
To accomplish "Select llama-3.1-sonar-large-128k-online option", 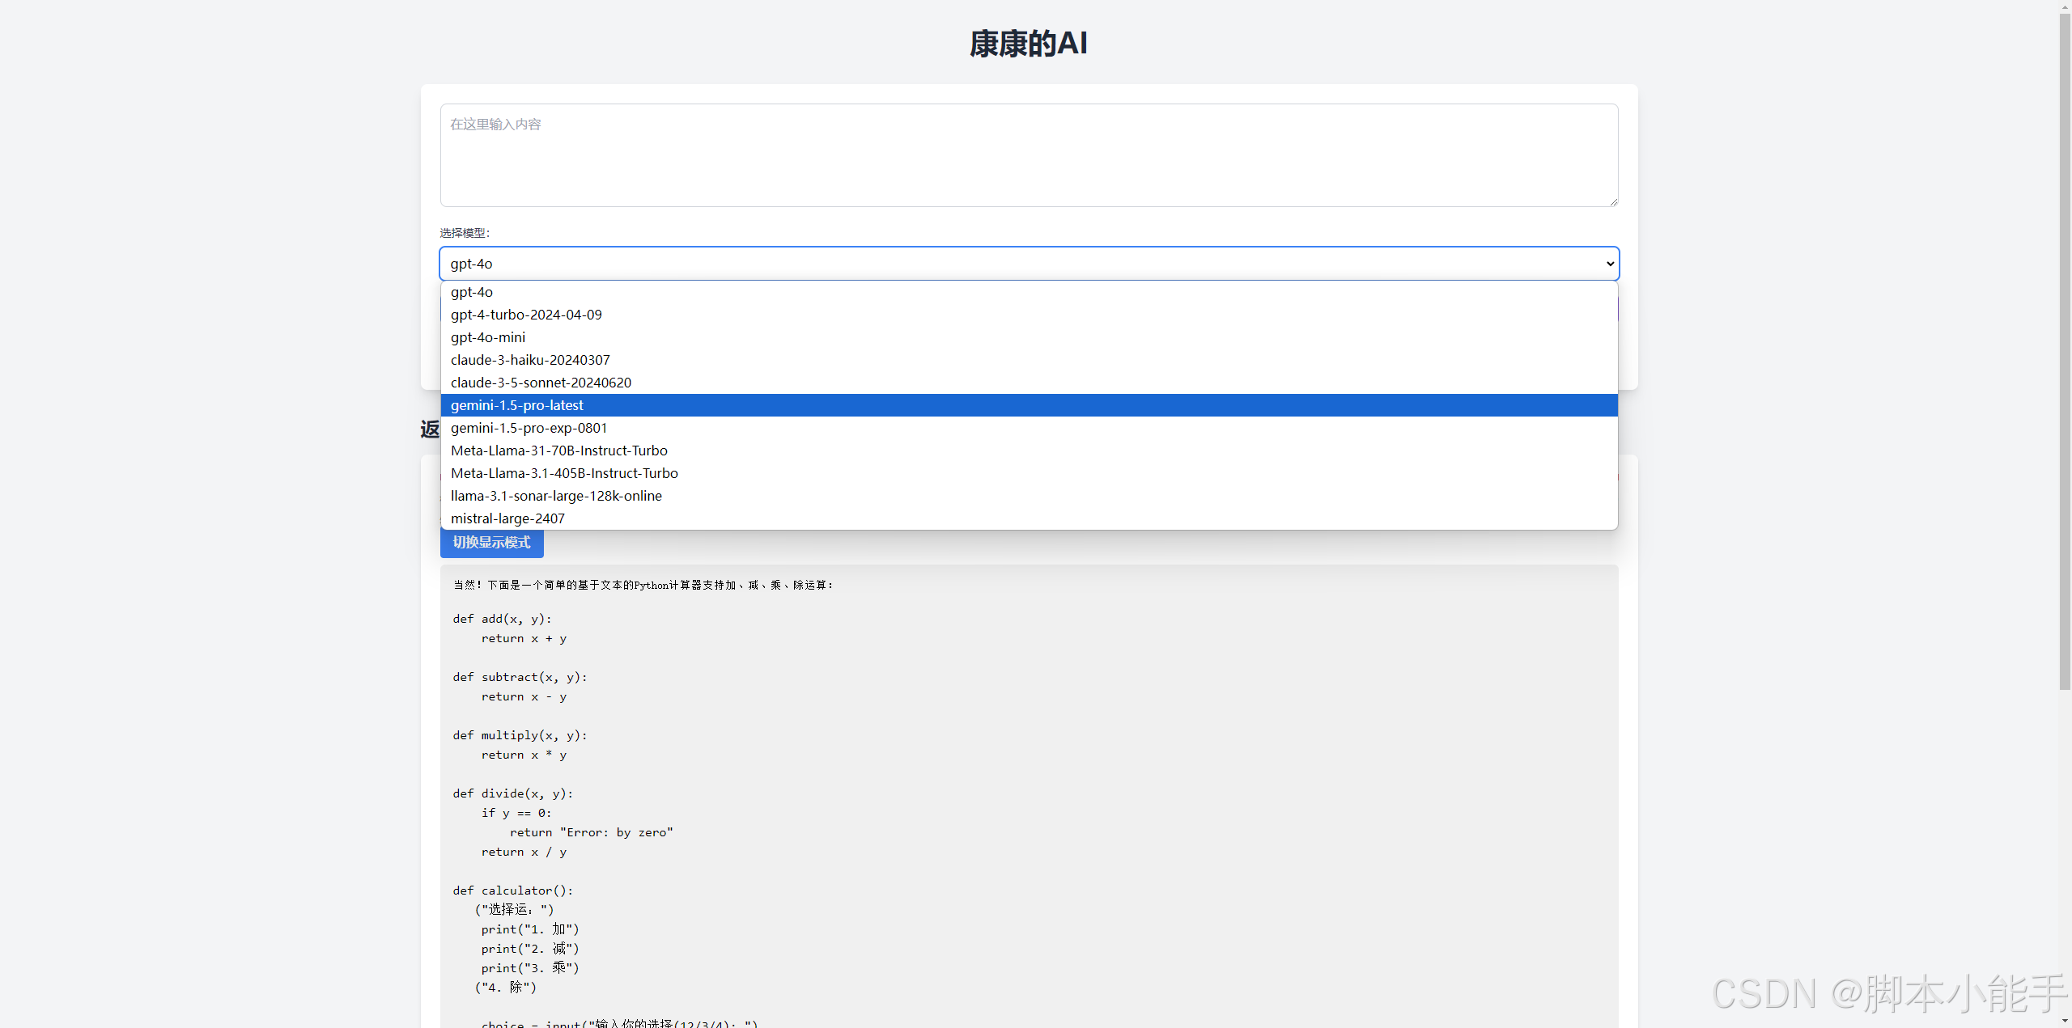I will 556,496.
